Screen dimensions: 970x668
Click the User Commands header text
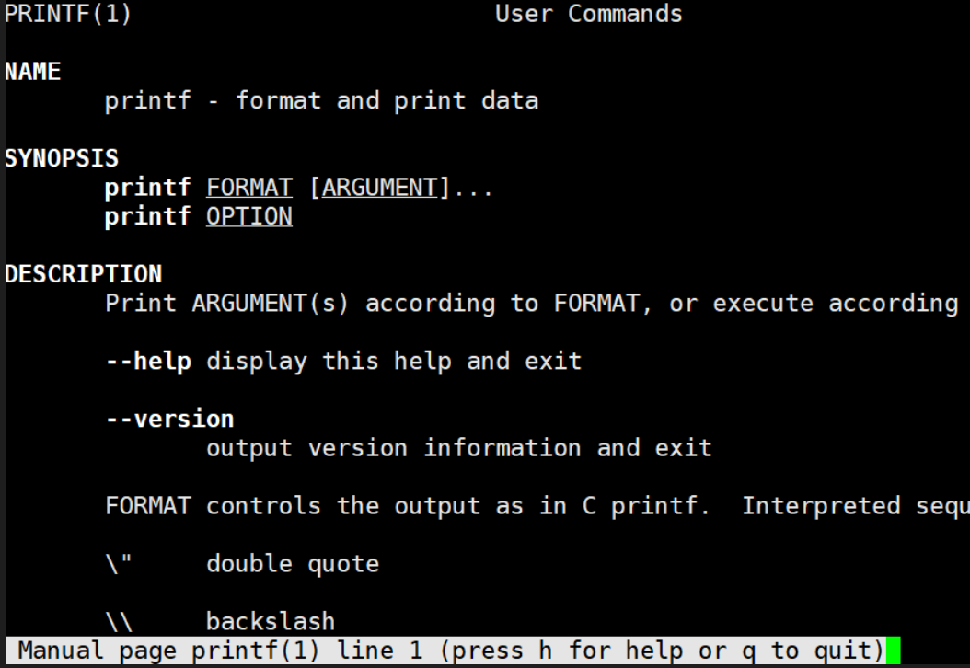pos(589,15)
